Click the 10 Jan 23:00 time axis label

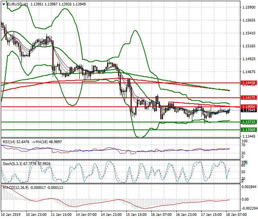click(36, 215)
